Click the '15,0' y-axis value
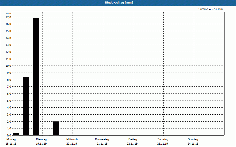The width and height of the screenshot is (236, 147). click(8, 31)
